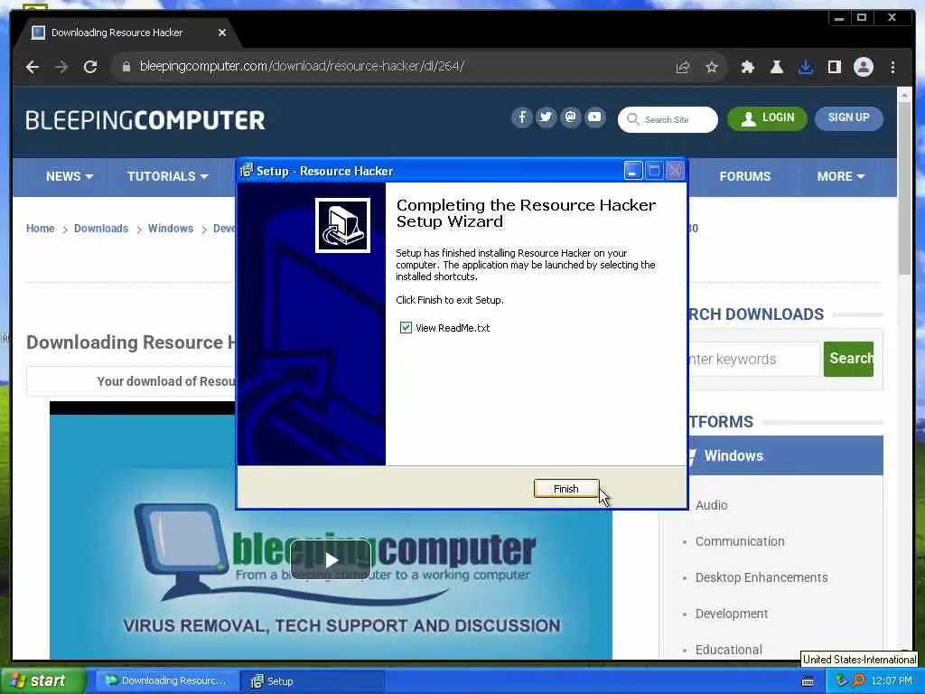Click the enter keywords search box
This screenshot has height=694, width=925.
point(754,359)
